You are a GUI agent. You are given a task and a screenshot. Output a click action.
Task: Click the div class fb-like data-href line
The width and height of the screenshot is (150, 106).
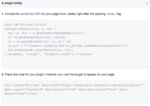(x=73, y=85)
